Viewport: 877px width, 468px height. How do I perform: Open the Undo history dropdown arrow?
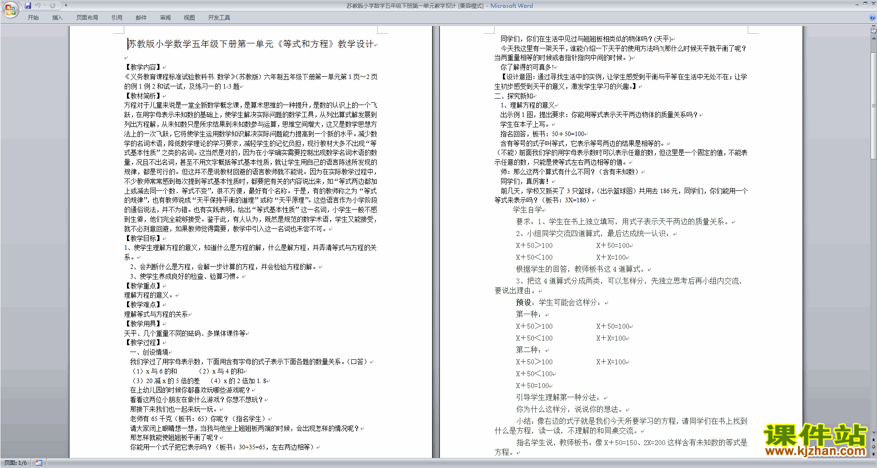coord(44,5)
